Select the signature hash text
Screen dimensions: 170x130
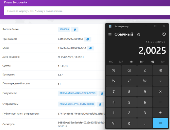82,125
